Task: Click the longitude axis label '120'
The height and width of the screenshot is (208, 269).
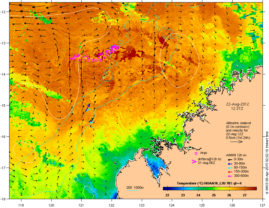Action: coord(51,205)
